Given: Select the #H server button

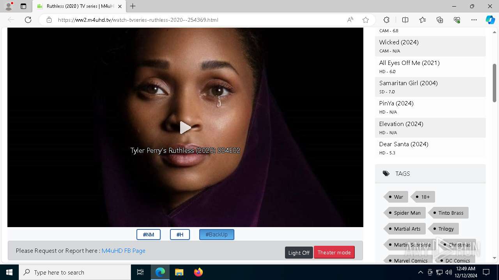Looking at the screenshot, I should click(180, 234).
